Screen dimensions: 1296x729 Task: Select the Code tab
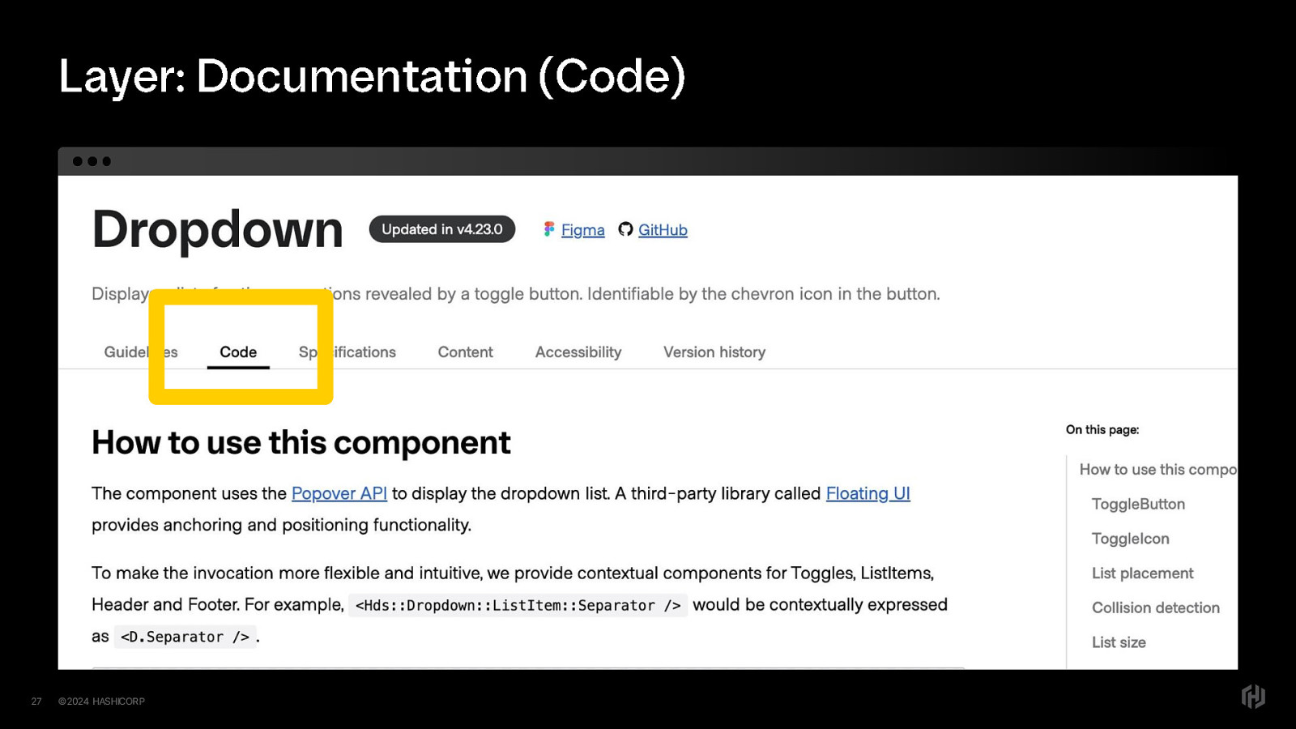click(238, 352)
